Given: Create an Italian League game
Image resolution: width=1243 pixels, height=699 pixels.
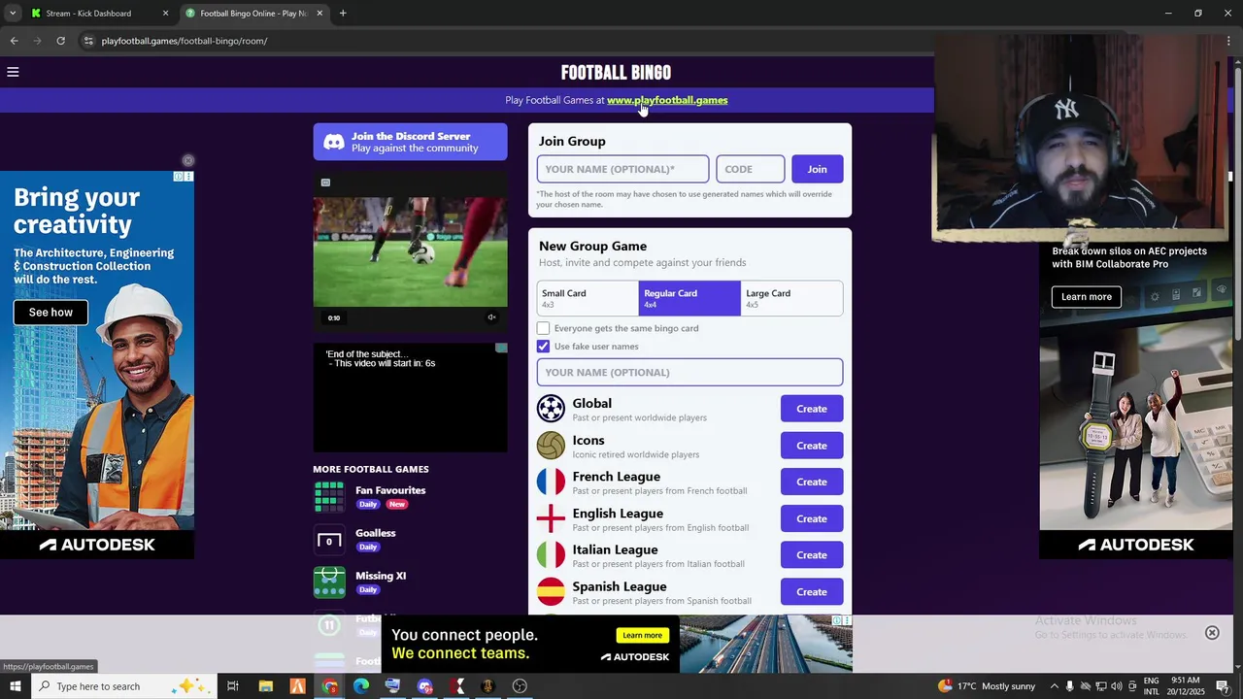Looking at the screenshot, I should point(812,555).
